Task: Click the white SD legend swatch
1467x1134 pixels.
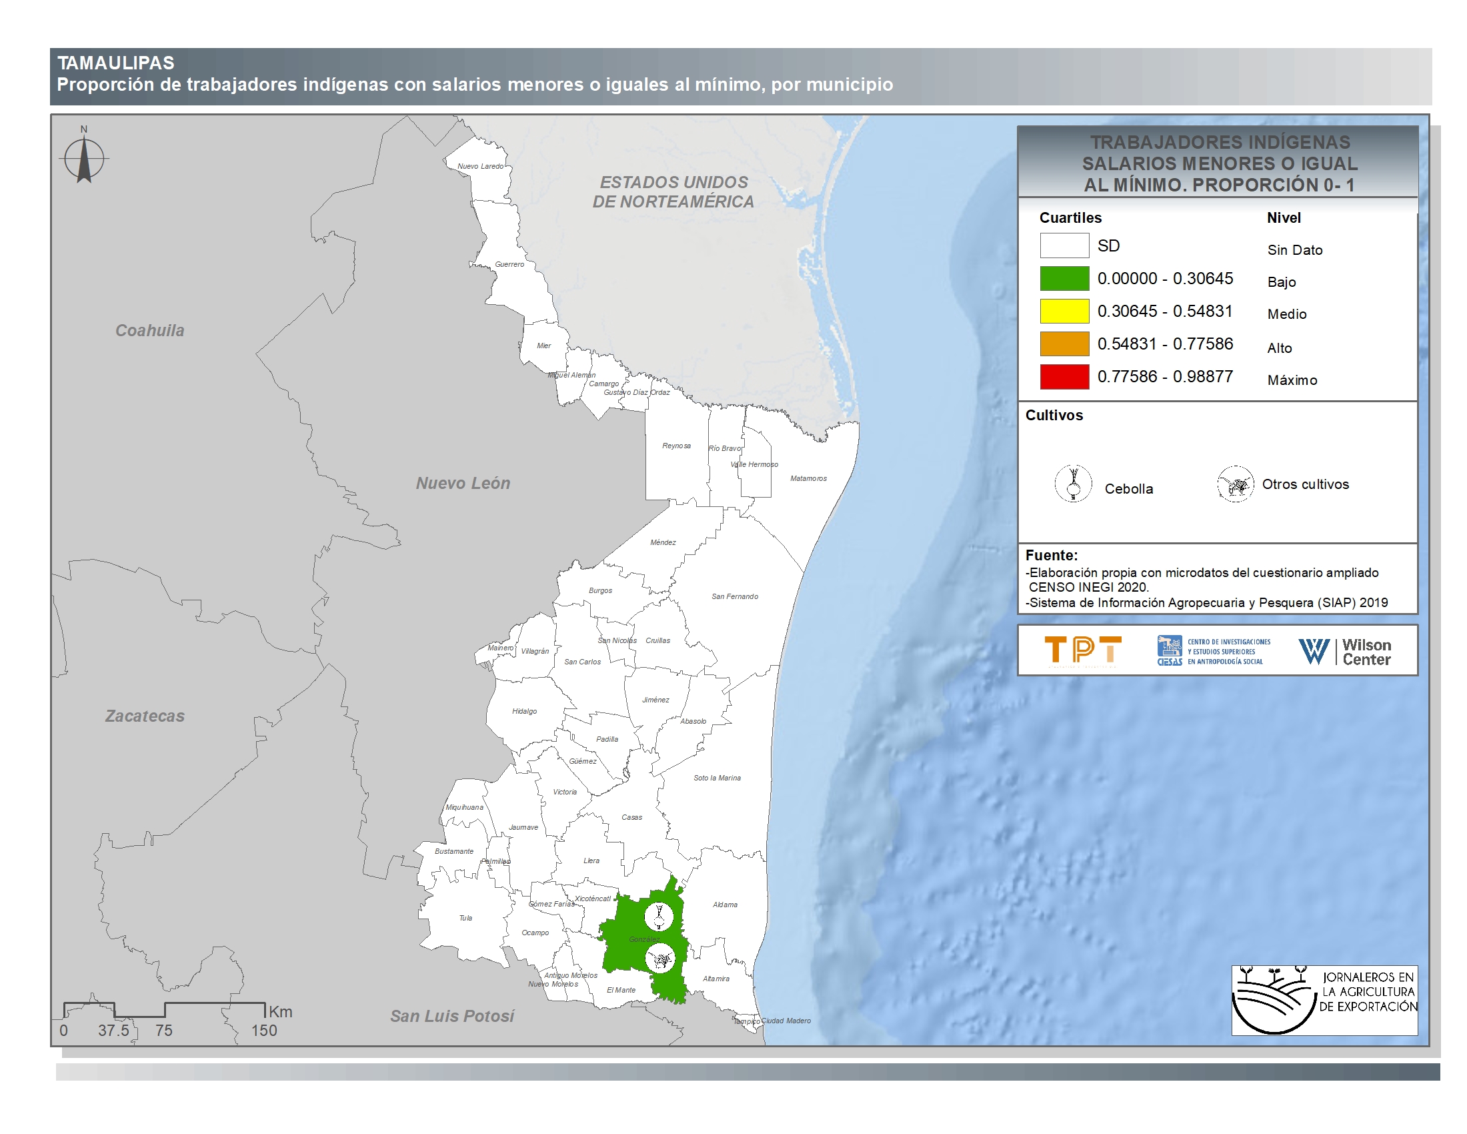Action: (1064, 246)
